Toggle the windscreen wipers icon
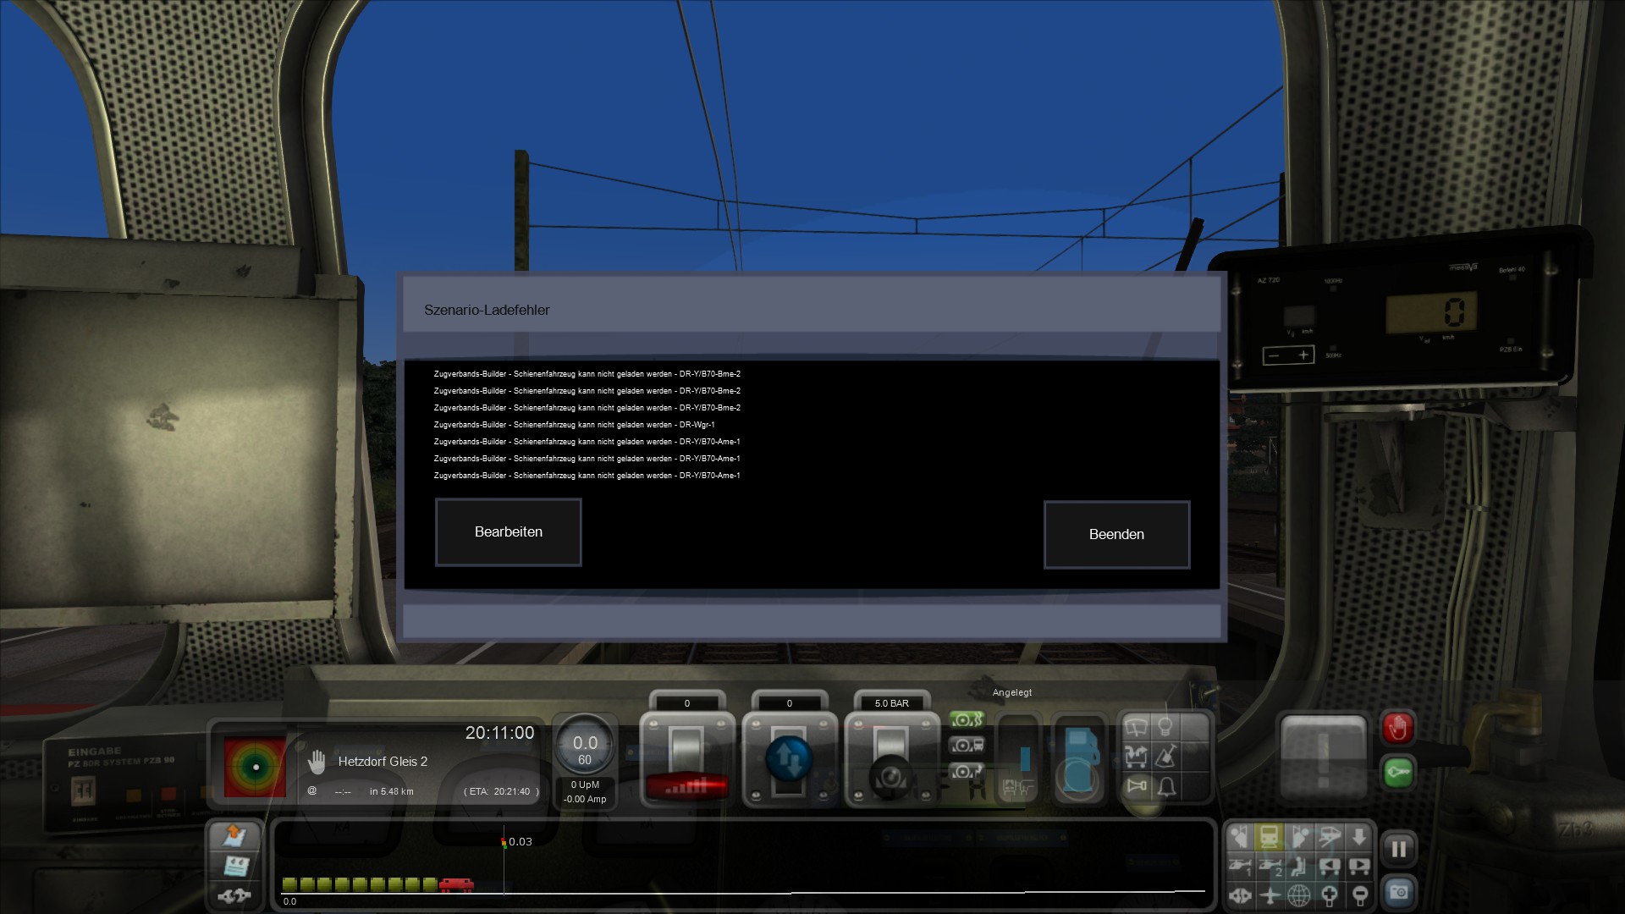The height and width of the screenshot is (914, 1625). tap(1136, 727)
